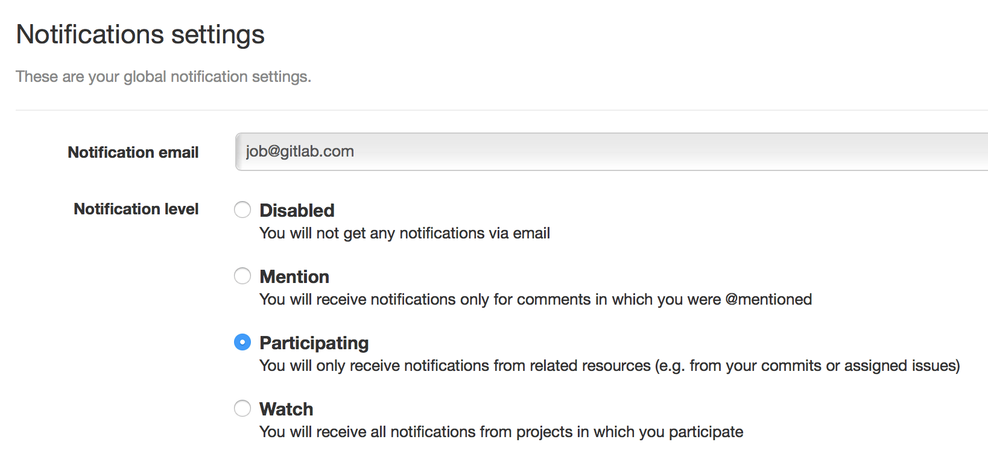Click the "Notifications settings" page heading
This screenshot has width=988, height=454.
point(140,34)
